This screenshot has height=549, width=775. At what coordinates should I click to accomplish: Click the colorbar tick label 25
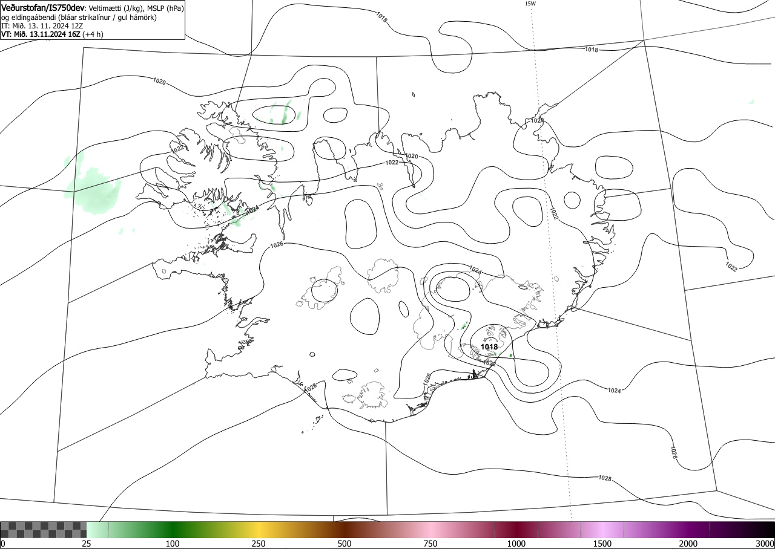tap(87, 544)
